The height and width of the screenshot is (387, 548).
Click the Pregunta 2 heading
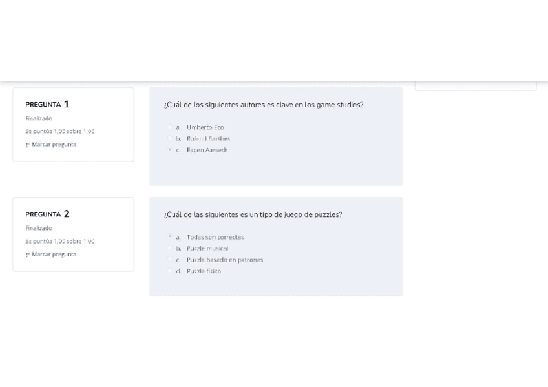click(x=47, y=214)
